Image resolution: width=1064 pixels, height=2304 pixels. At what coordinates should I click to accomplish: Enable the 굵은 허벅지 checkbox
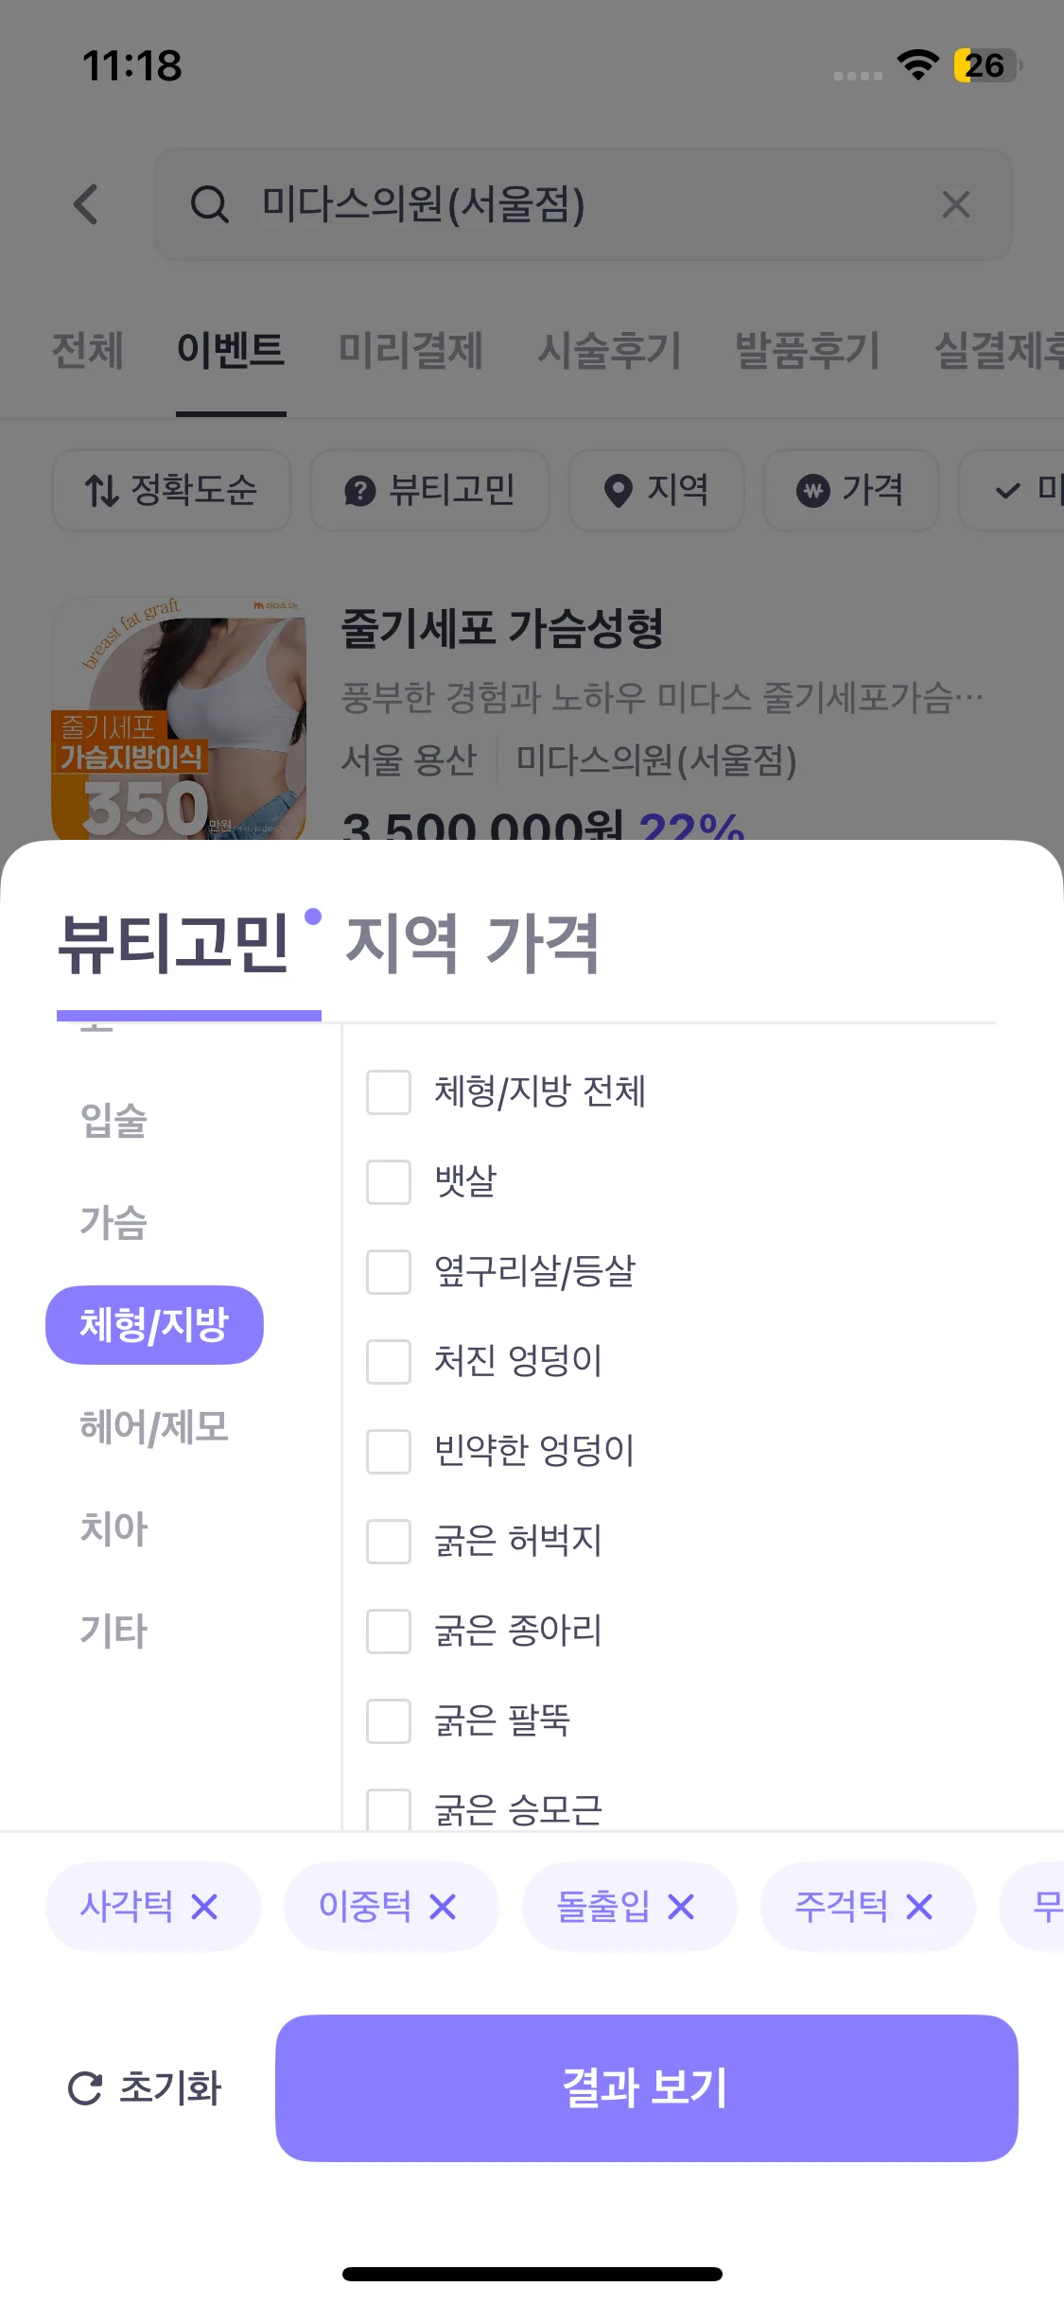coord(389,1542)
